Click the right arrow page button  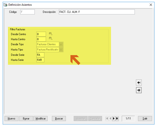[x=139, y=90]
